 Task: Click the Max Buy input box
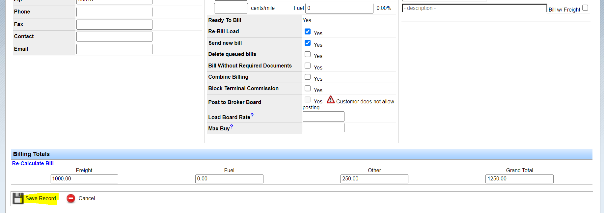pos(323,128)
